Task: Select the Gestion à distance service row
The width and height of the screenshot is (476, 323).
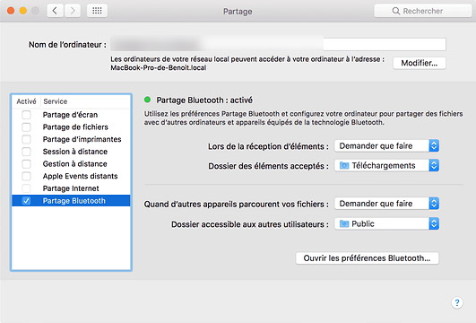Action: coord(71,164)
